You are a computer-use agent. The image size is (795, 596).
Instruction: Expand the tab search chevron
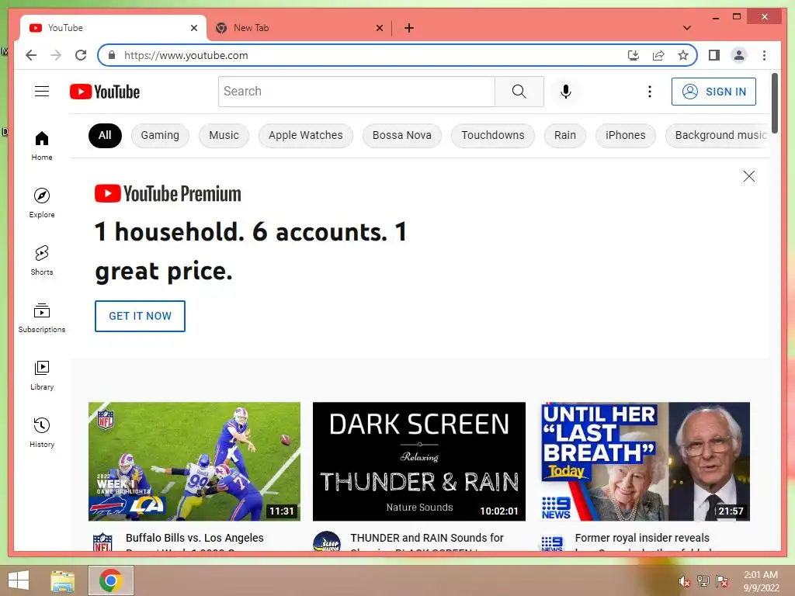pyautogui.click(x=687, y=28)
